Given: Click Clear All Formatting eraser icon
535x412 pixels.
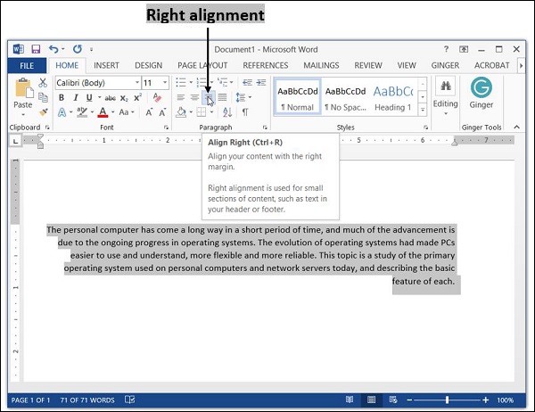Looking at the screenshot, I should point(157,97).
